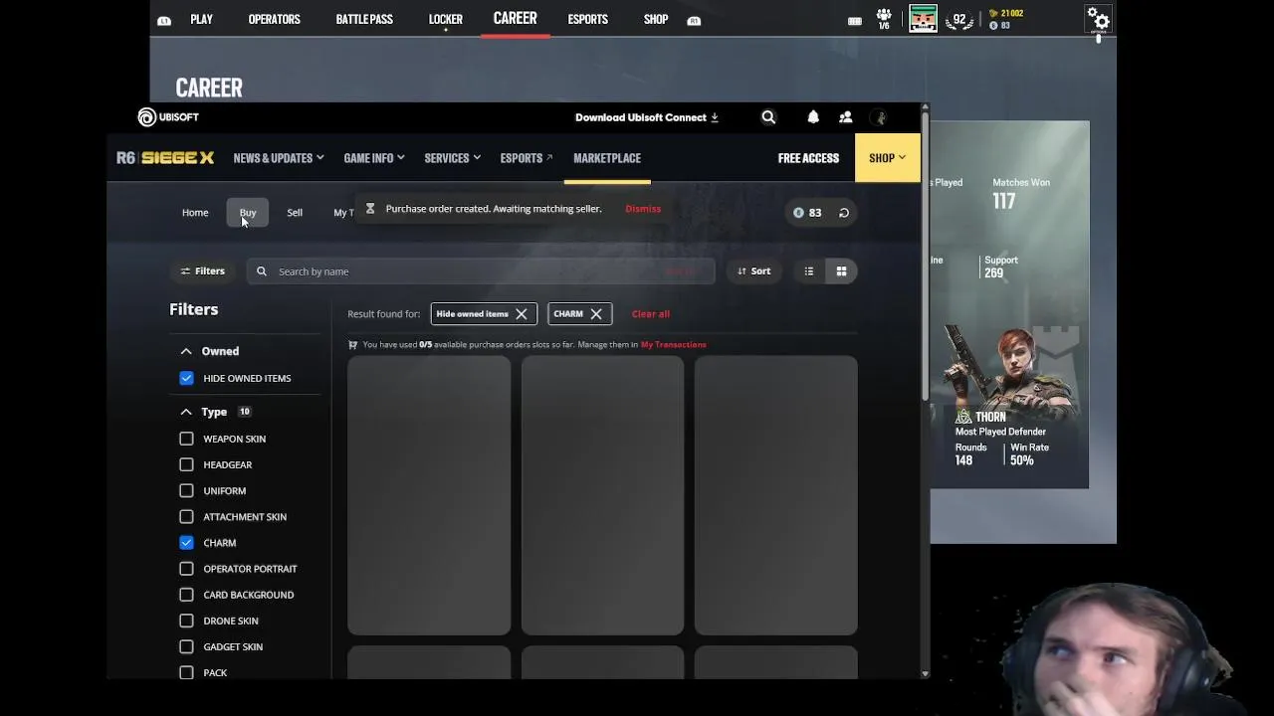Open the Sort dropdown
Screen dimensions: 1274x716
[753, 271]
